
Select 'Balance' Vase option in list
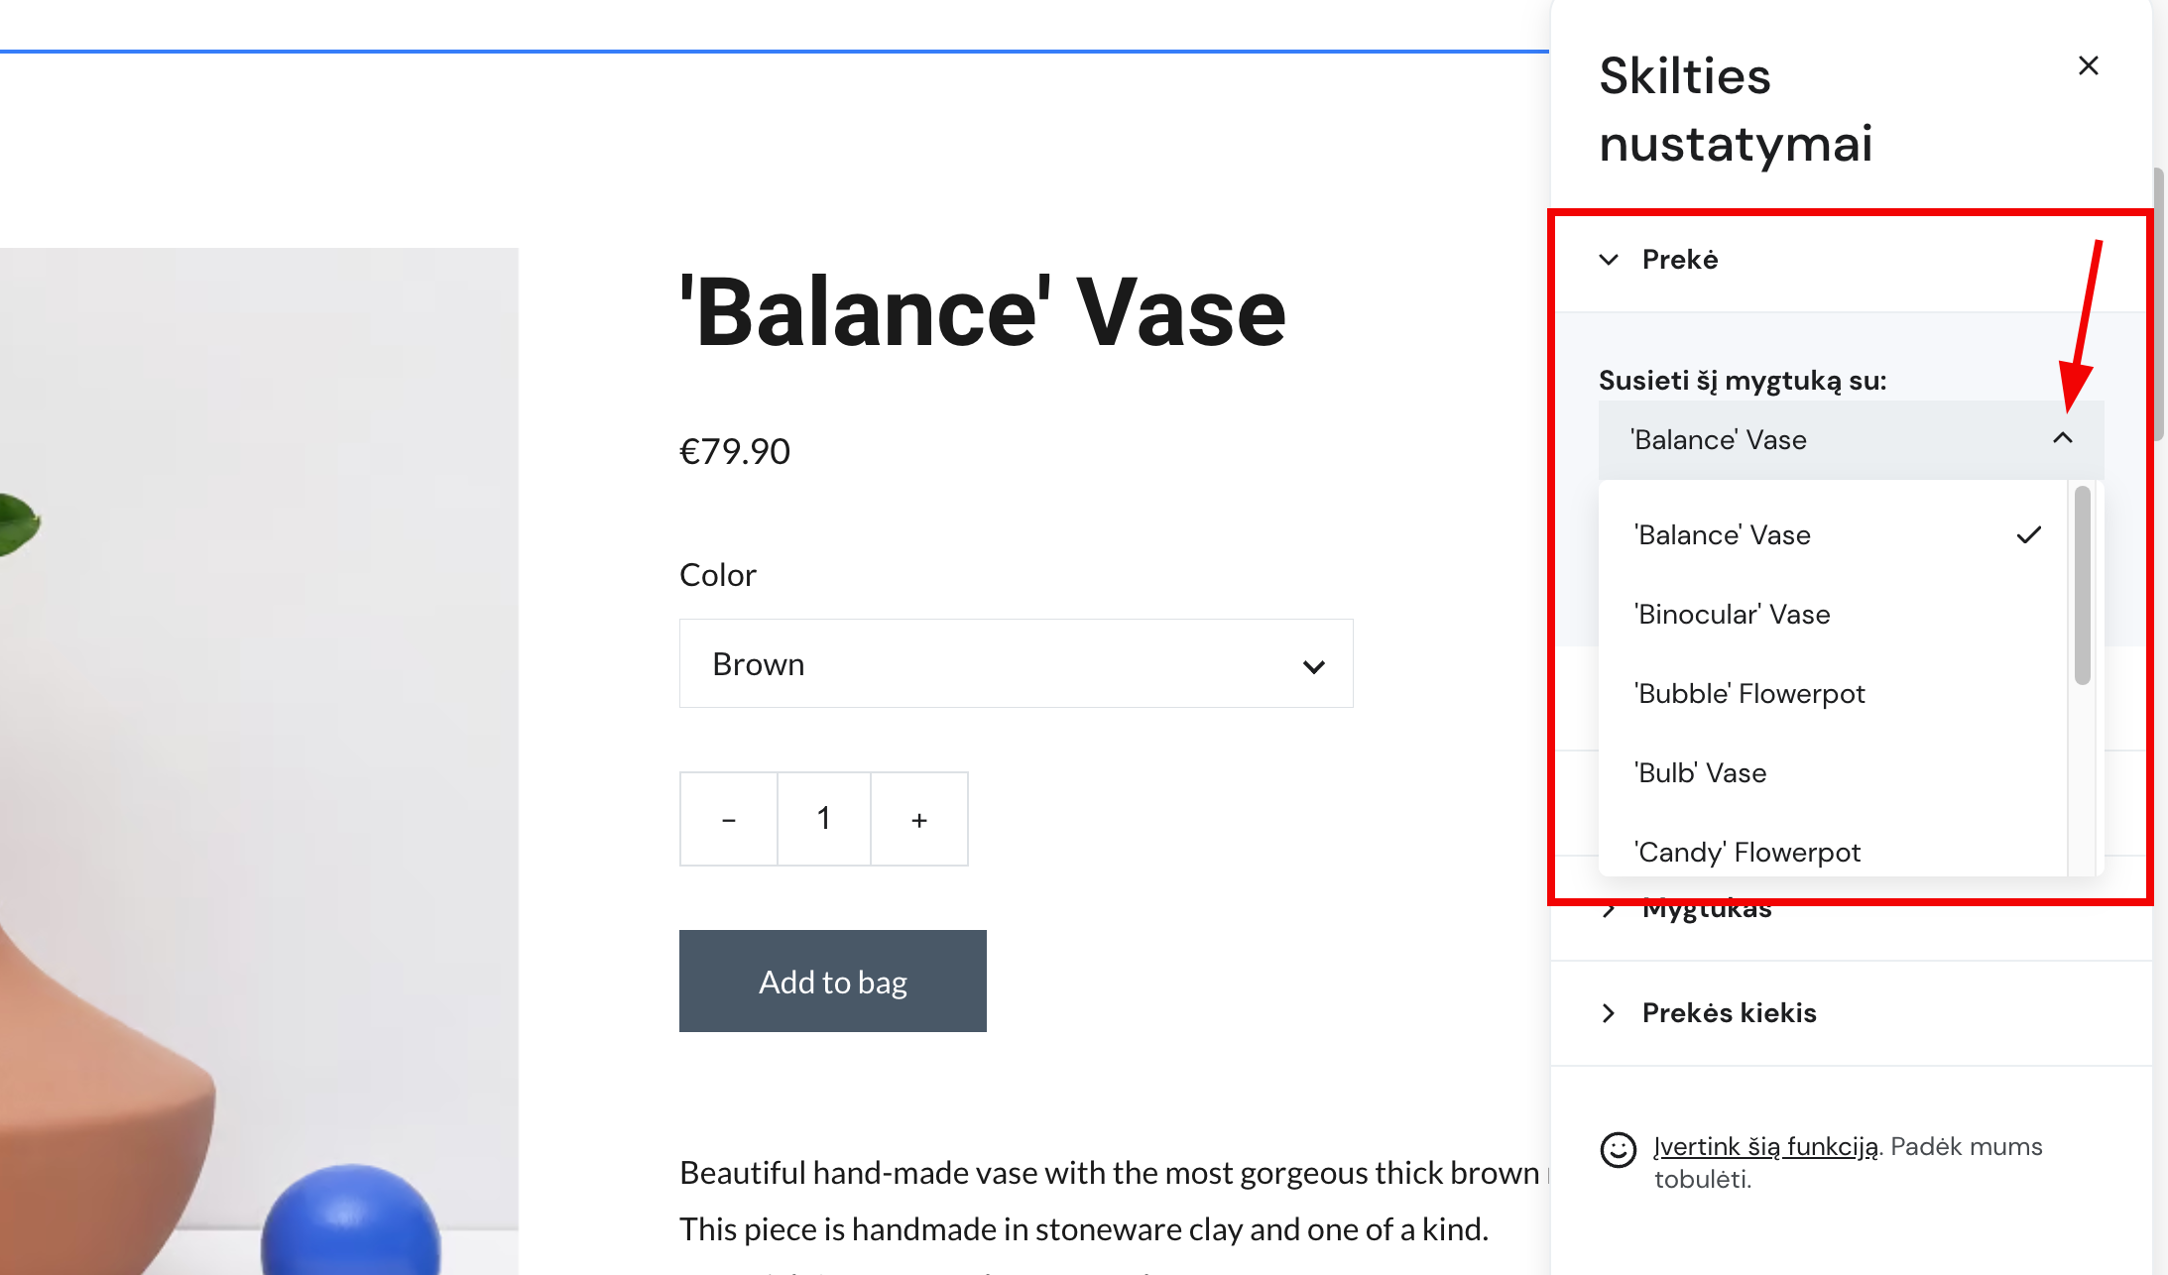[x=1723, y=535]
